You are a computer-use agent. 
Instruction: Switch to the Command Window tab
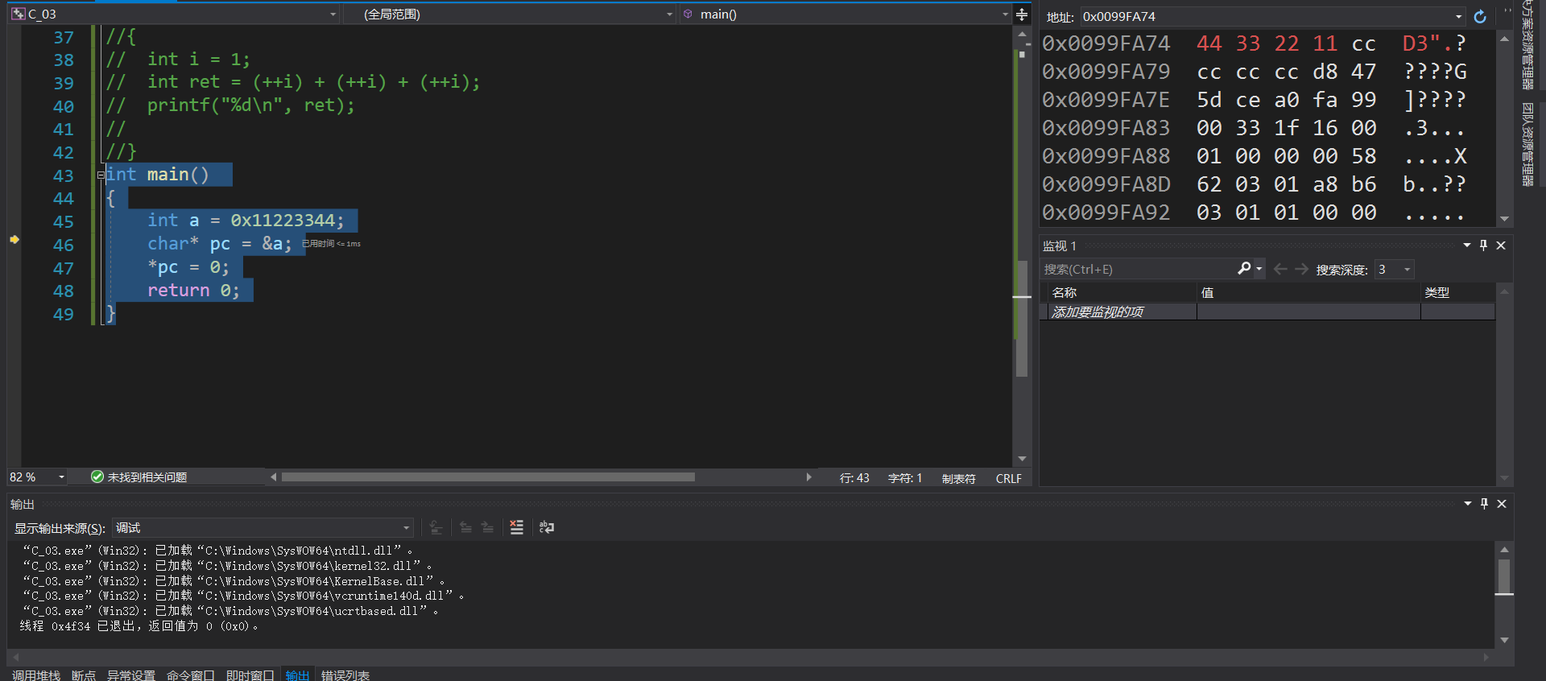pyautogui.click(x=191, y=675)
